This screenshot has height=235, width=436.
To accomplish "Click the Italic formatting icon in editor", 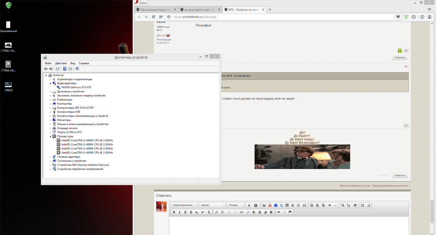I will point(180,212).
